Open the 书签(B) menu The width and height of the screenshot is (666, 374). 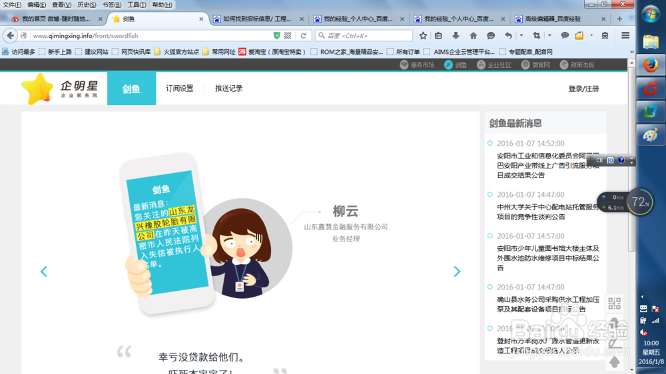coord(112,5)
